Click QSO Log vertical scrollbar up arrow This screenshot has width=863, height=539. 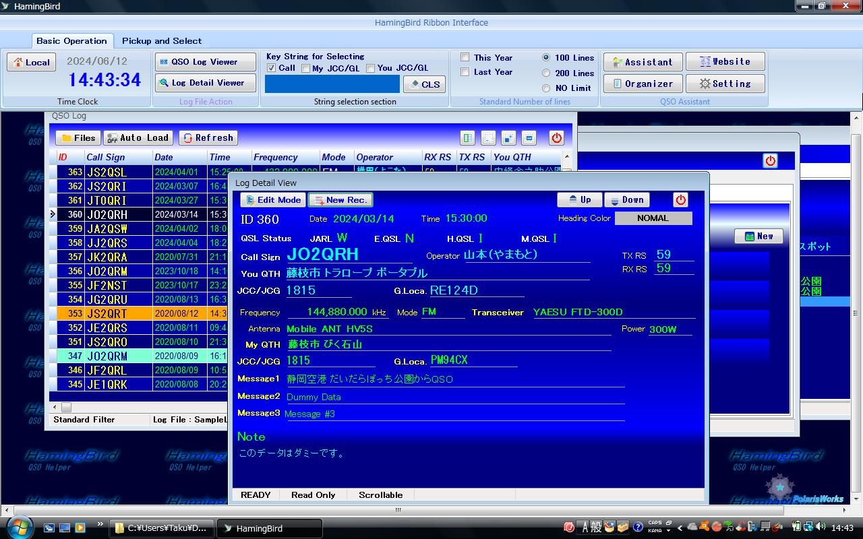point(566,156)
